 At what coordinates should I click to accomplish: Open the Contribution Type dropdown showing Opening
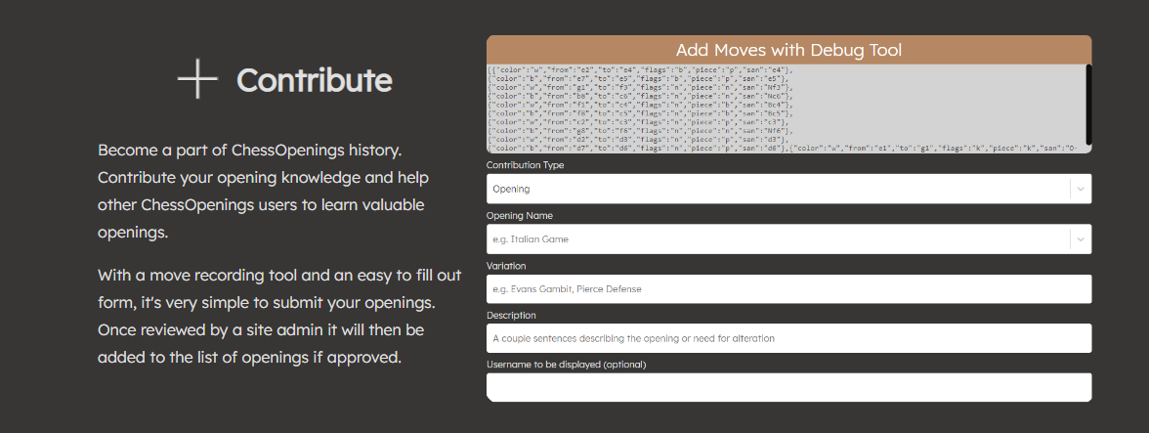point(788,189)
